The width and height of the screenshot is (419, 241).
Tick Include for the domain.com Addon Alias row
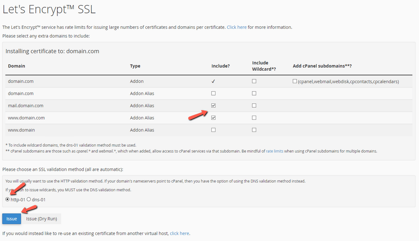(x=213, y=93)
